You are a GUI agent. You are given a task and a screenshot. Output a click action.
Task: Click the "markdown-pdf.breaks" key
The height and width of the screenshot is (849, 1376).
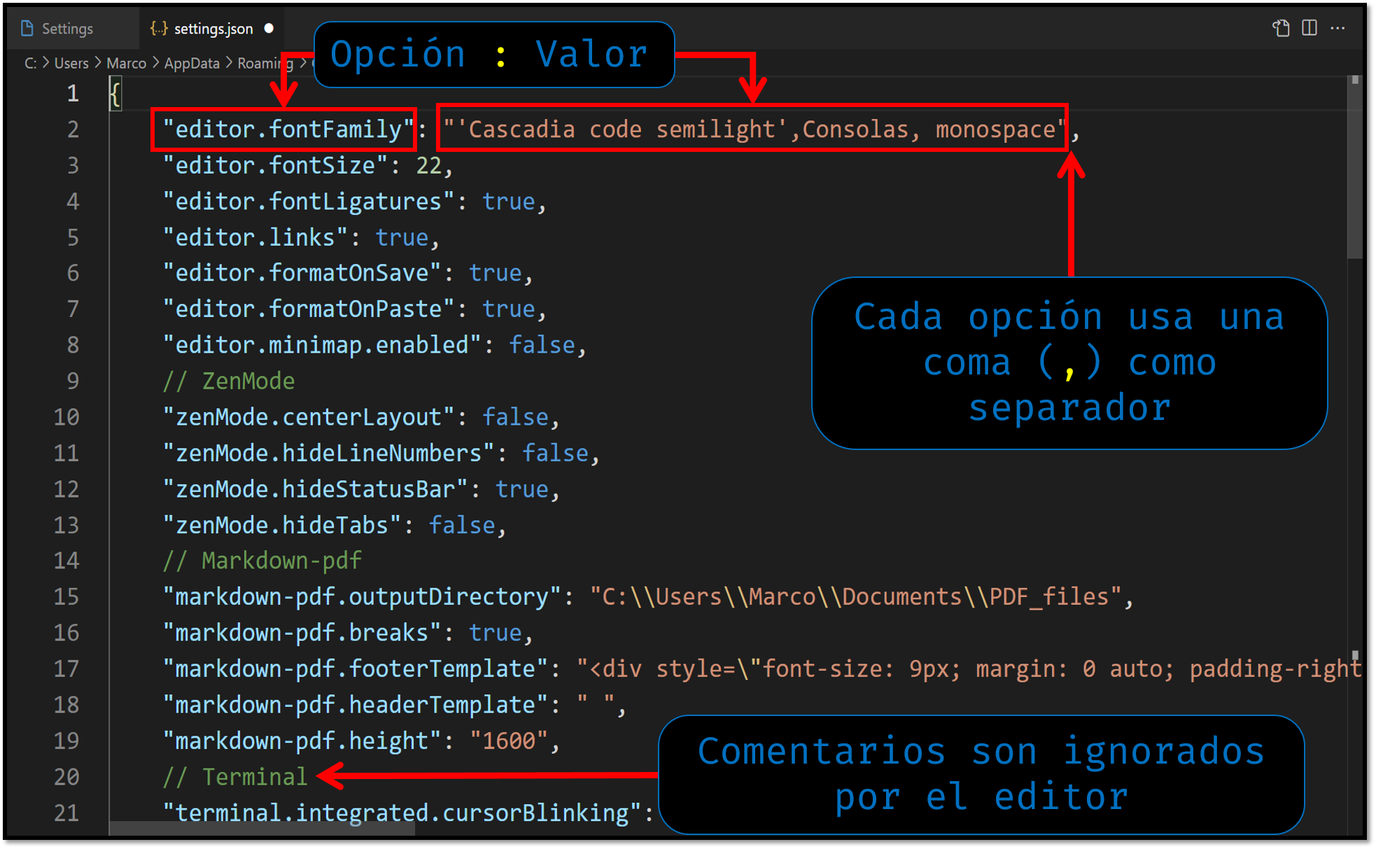[x=302, y=633]
